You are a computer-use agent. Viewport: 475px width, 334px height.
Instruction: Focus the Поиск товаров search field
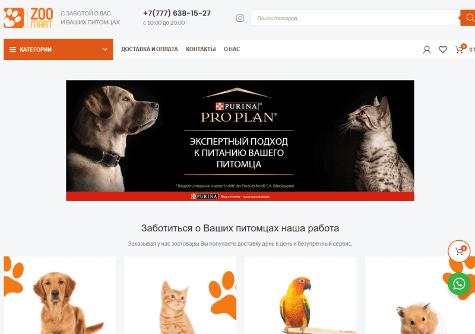tap(355, 18)
